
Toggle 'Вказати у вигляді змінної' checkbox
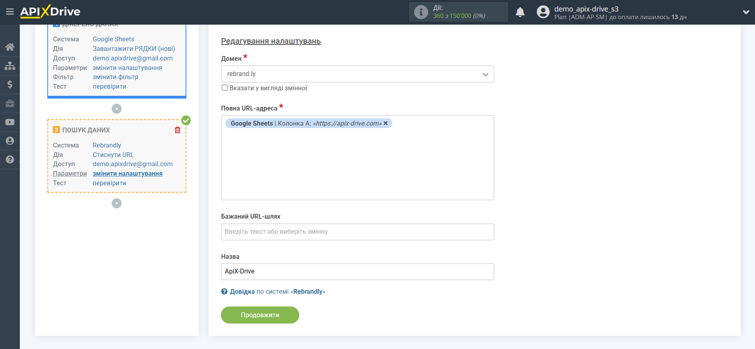(x=225, y=88)
